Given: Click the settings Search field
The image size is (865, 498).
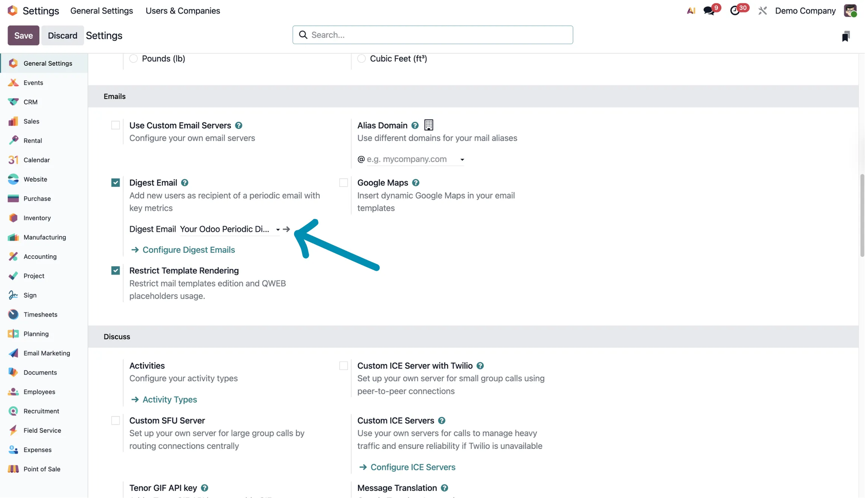Looking at the screenshot, I should [432, 35].
